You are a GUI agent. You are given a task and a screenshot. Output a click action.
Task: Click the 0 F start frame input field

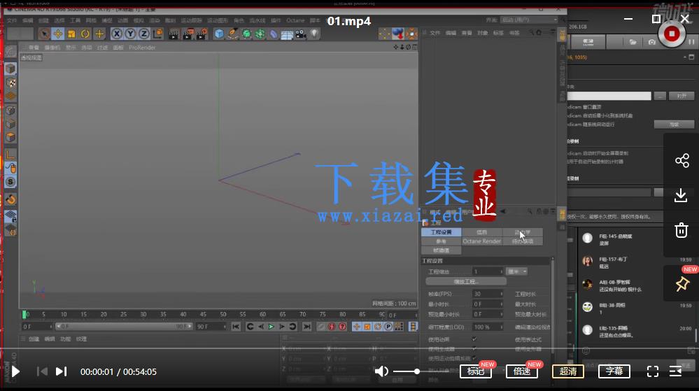(x=36, y=327)
